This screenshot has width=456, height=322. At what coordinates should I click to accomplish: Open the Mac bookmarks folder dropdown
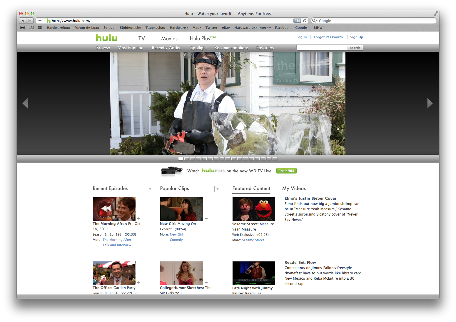point(197,28)
